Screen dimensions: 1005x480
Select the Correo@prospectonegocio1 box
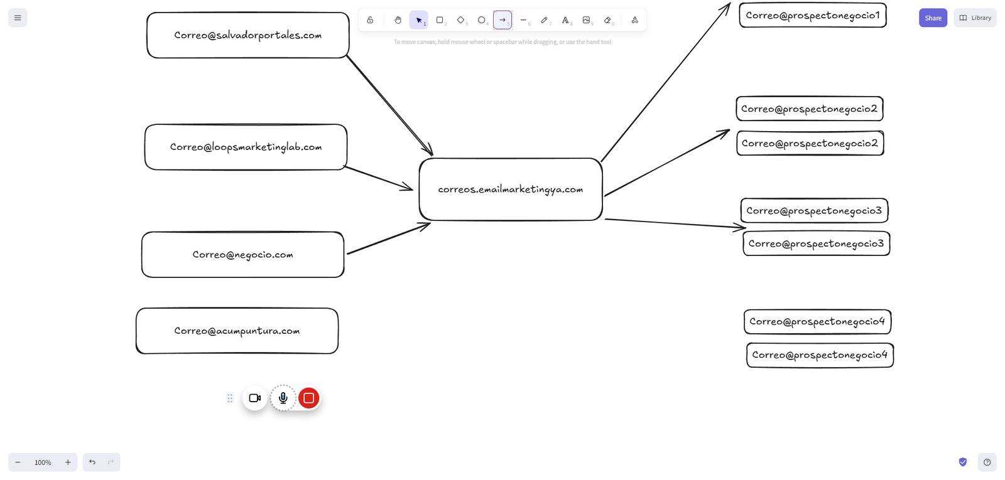(x=813, y=15)
